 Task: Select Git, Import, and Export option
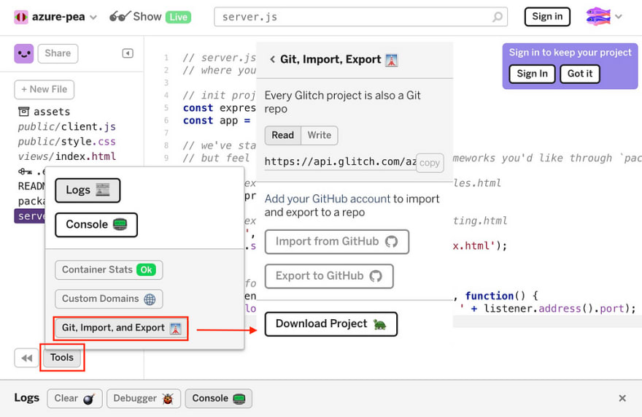click(121, 328)
